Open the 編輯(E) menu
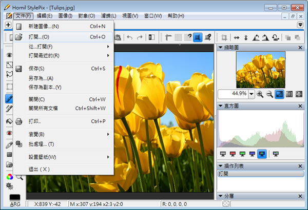 point(45,16)
